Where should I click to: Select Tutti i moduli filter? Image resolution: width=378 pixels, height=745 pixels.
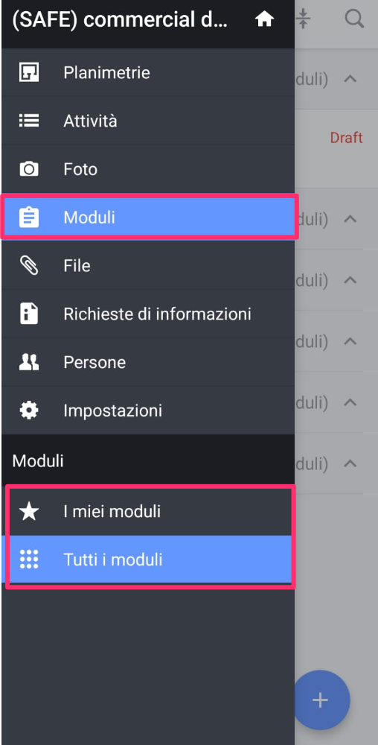(x=148, y=559)
